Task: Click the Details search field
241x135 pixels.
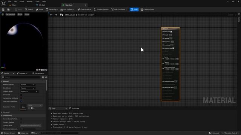Action: tap(21, 78)
